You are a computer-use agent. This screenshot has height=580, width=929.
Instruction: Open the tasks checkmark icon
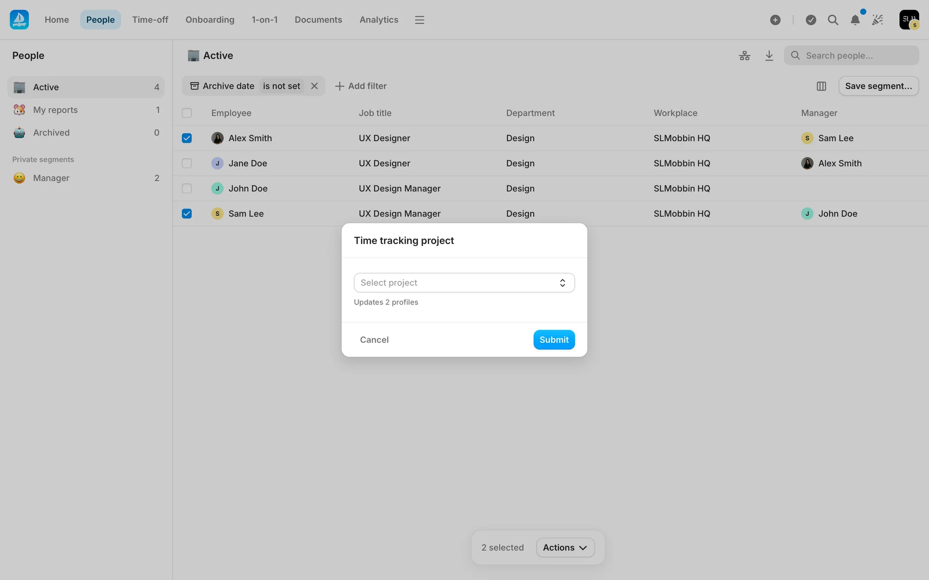(811, 20)
